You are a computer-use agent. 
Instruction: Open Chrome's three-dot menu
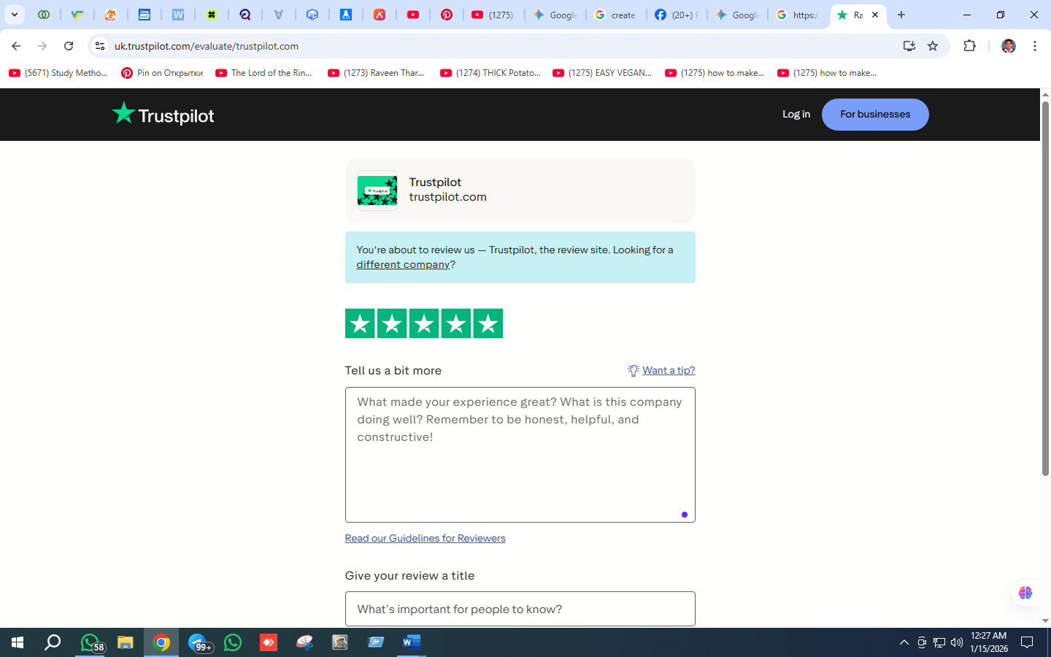pyautogui.click(x=1035, y=46)
